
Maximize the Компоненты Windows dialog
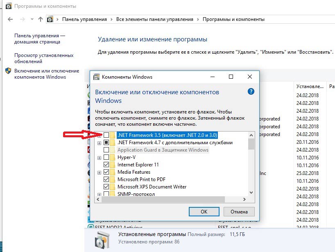(231, 77)
